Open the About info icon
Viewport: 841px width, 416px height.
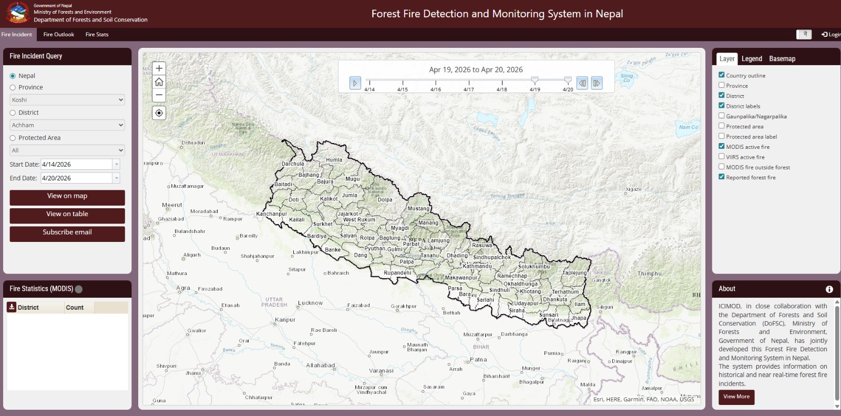829,289
